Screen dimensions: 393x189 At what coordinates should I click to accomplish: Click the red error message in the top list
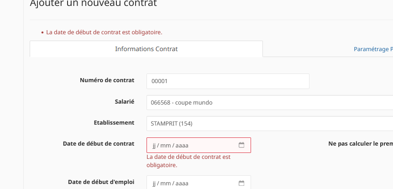point(104,32)
